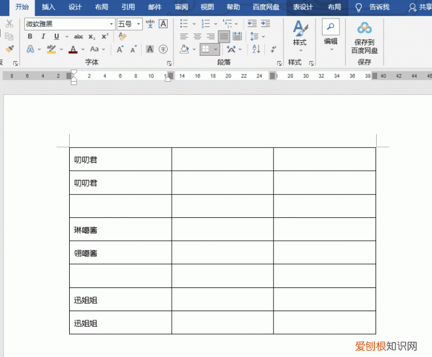
Task: Open the Change Case Aa menu
Action: [94, 49]
